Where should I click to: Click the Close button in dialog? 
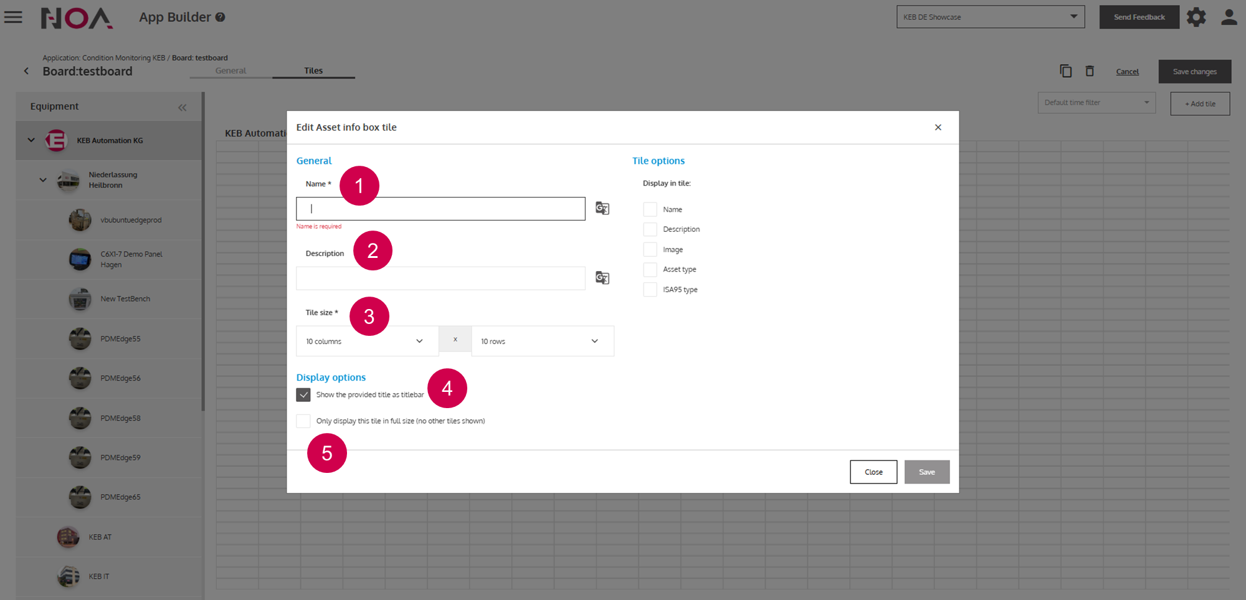[x=873, y=472]
